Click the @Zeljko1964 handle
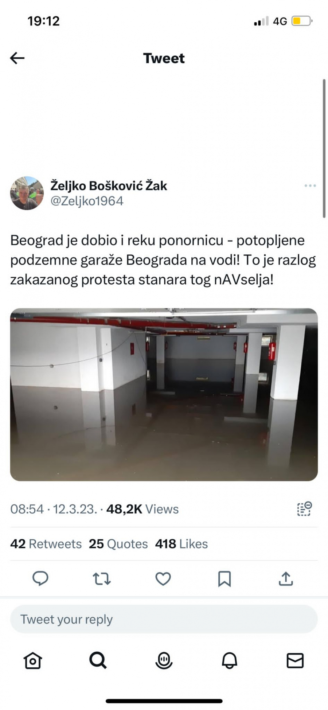 tap(87, 201)
